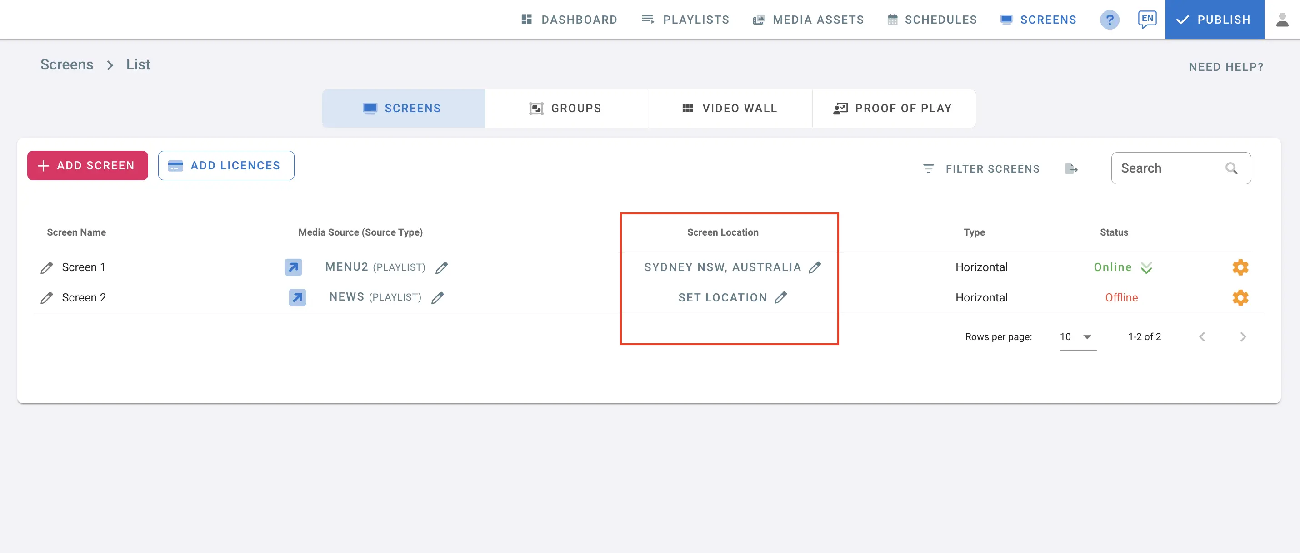This screenshot has height=553, width=1300.
Task: Click the export icon next to Filter Screens
Action: point(1071,168)
